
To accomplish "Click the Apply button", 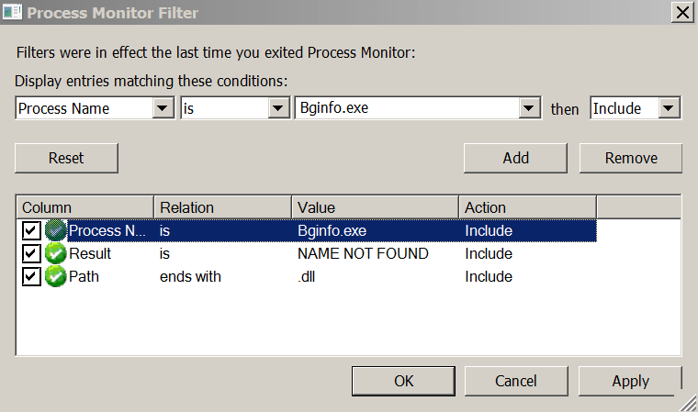I will 630,381.
